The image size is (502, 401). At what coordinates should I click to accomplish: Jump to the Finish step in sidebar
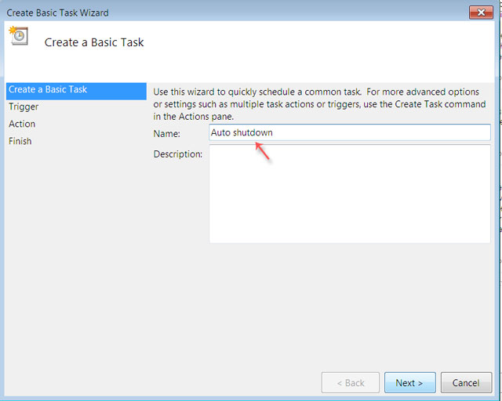coord(20,142)
